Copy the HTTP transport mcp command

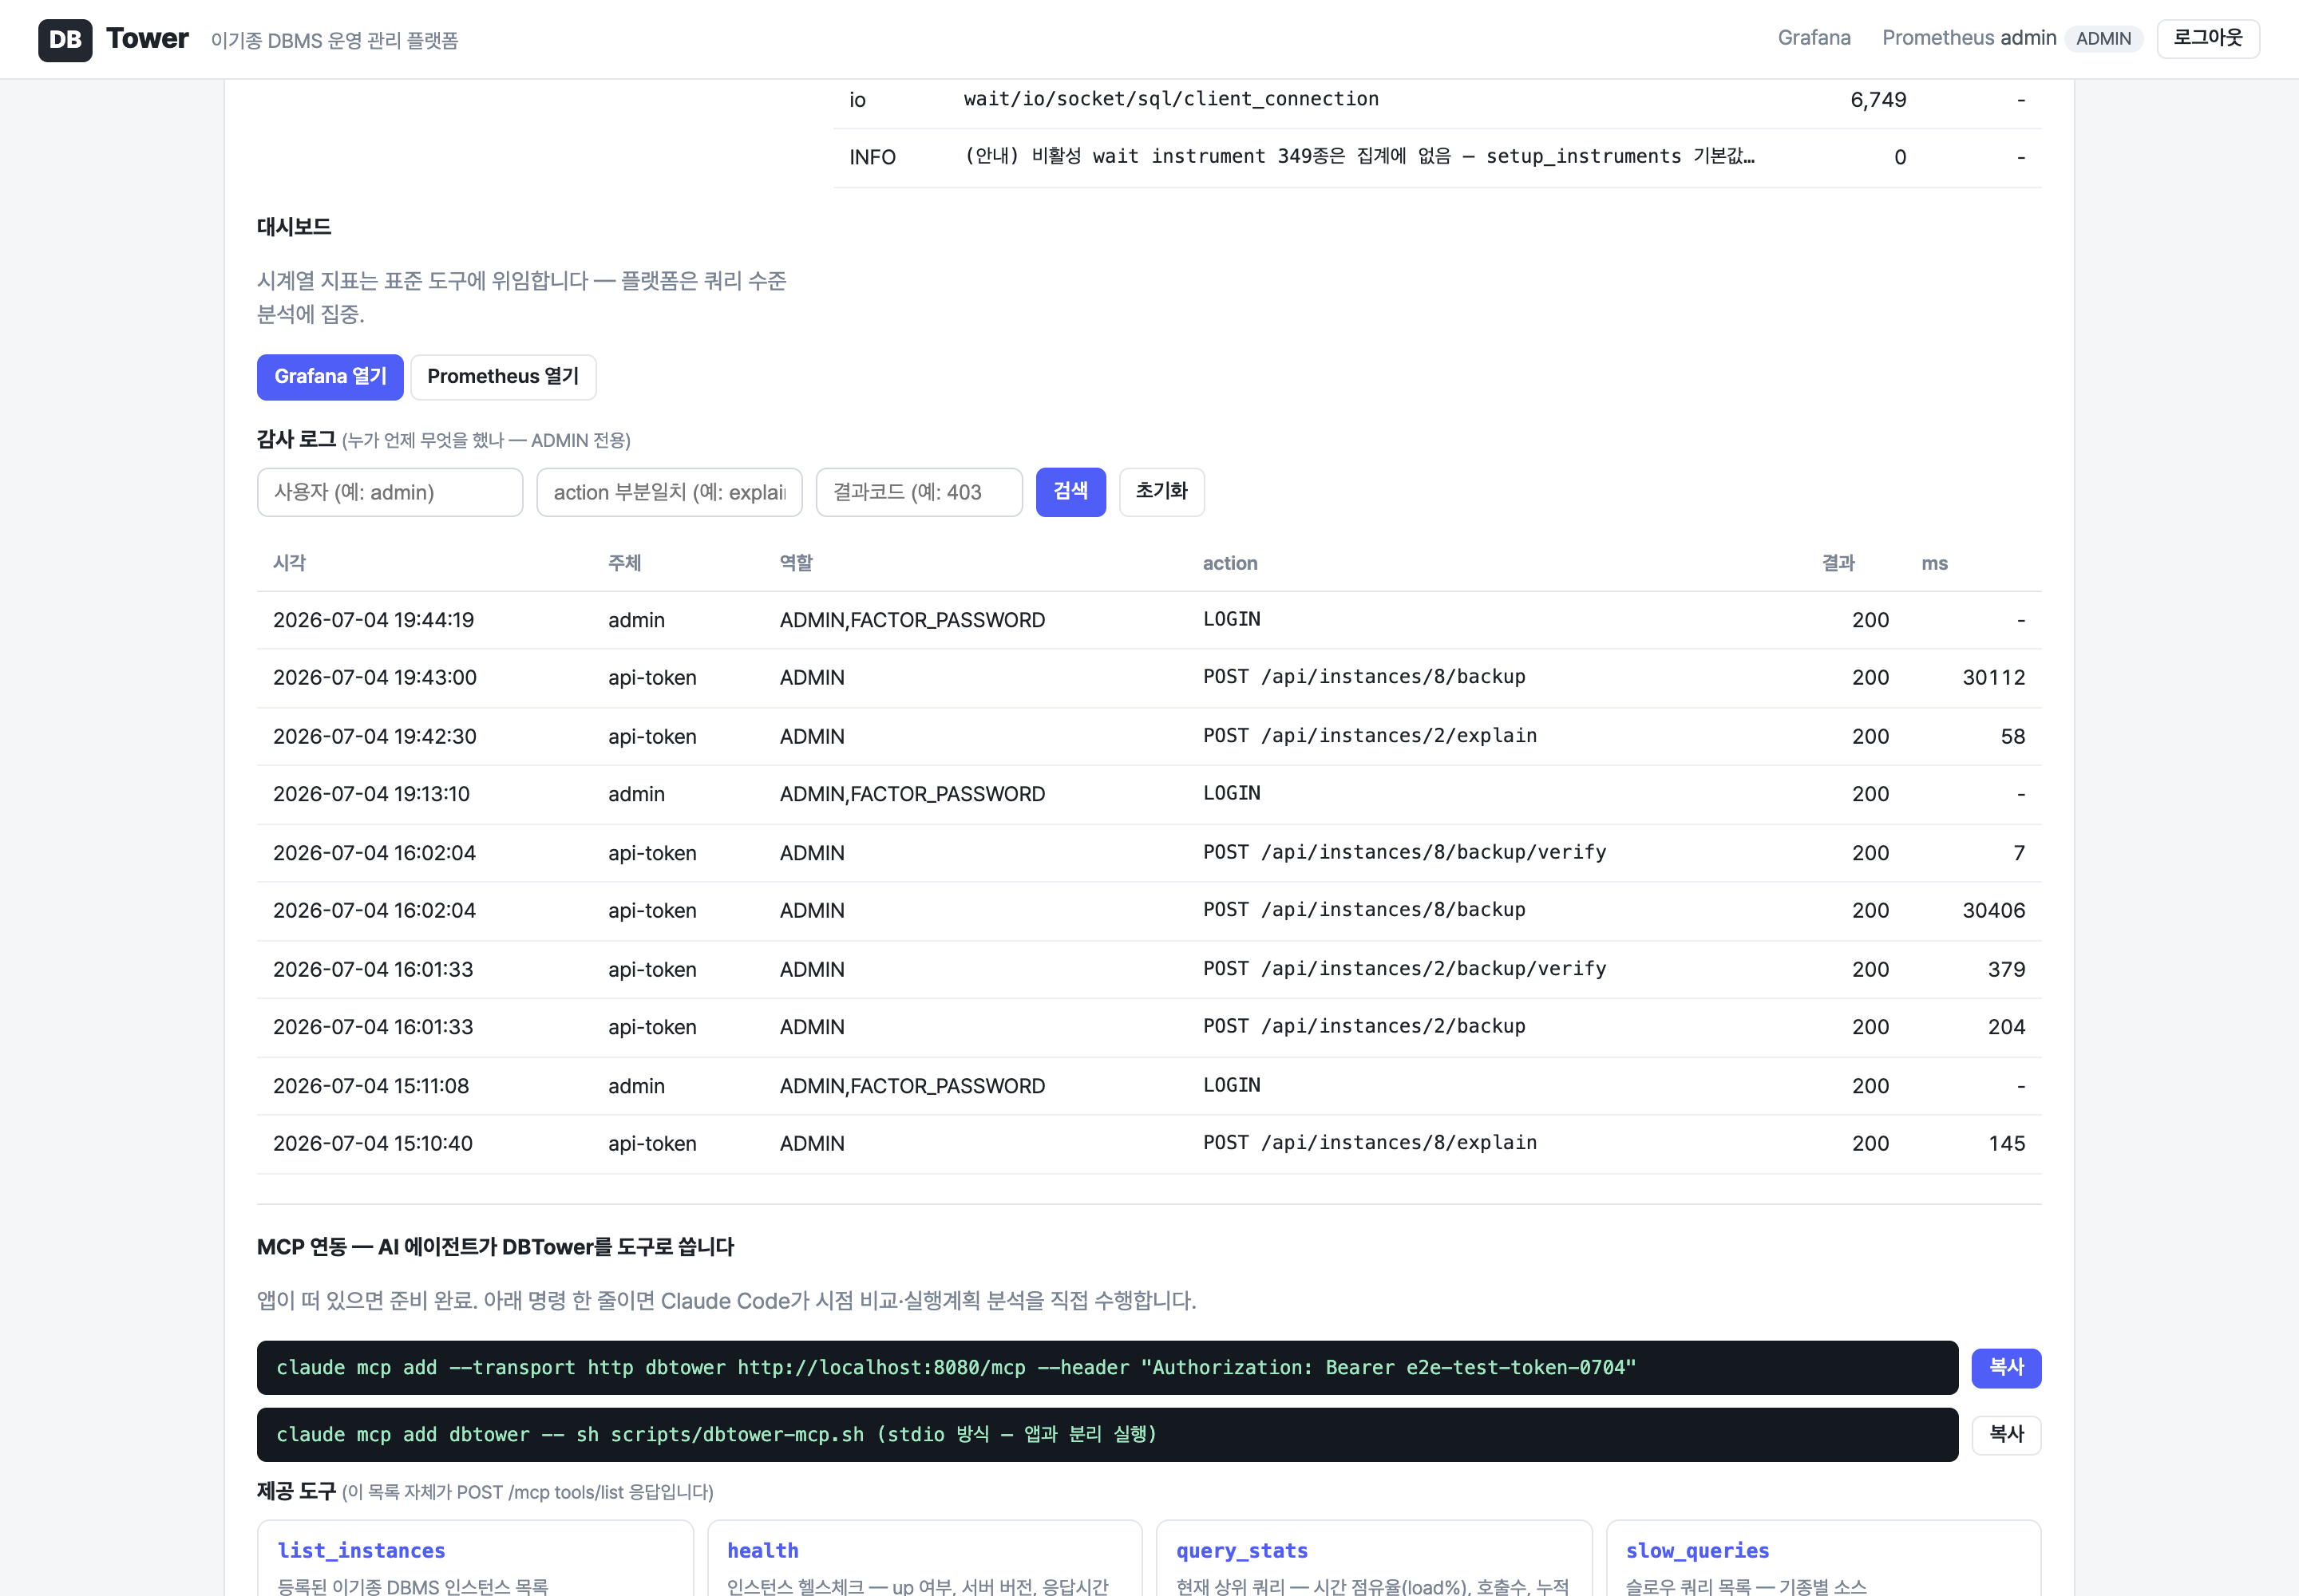[x=2006, y=1368]
